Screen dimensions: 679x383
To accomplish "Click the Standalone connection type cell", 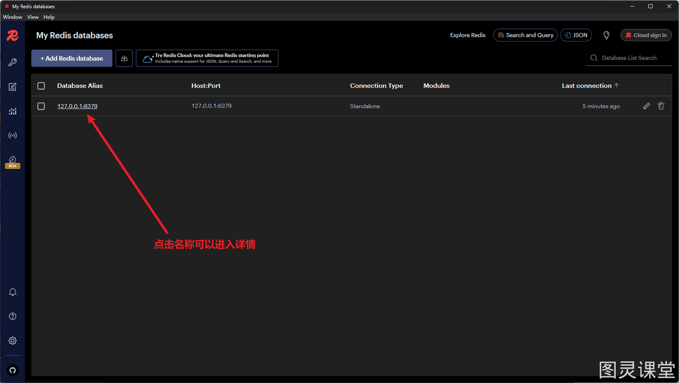I will coord(365,106).
